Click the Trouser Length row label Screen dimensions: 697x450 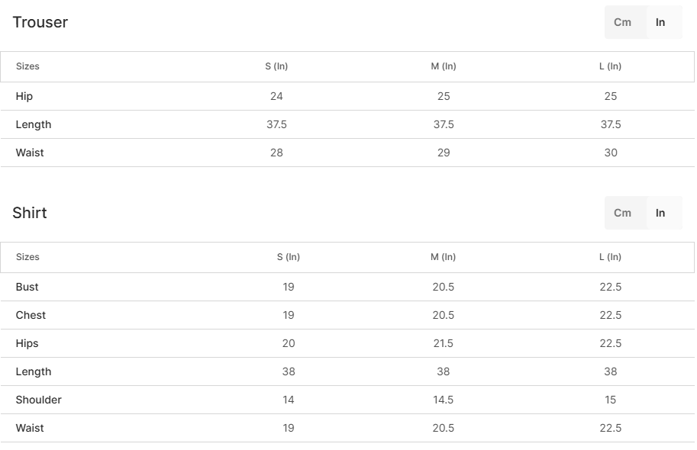tap(34, 124)
